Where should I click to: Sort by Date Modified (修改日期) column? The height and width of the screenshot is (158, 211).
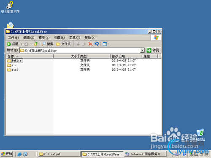click(x=126, y=56)
